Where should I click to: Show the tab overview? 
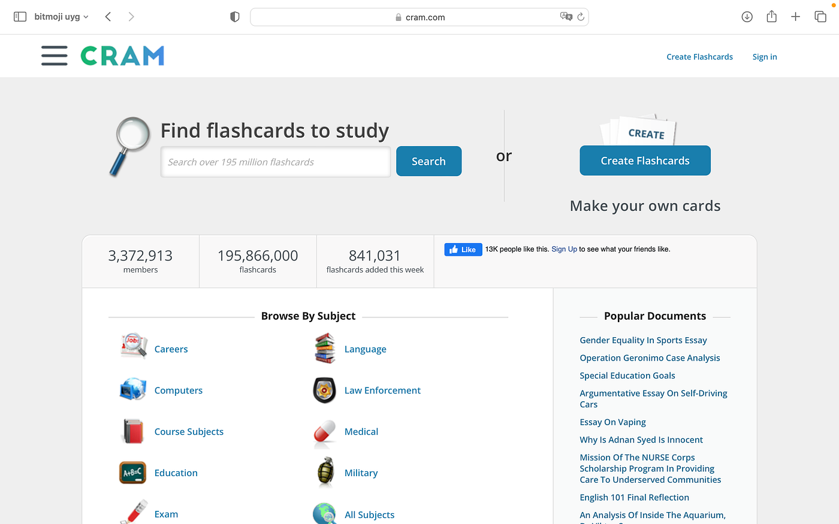[820, 17]
